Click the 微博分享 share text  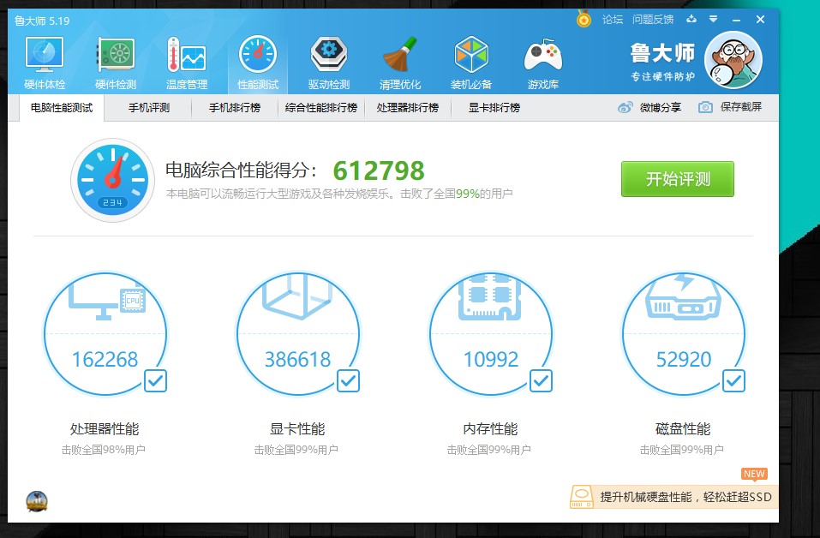pyautogui.click(x=661, y=108)
